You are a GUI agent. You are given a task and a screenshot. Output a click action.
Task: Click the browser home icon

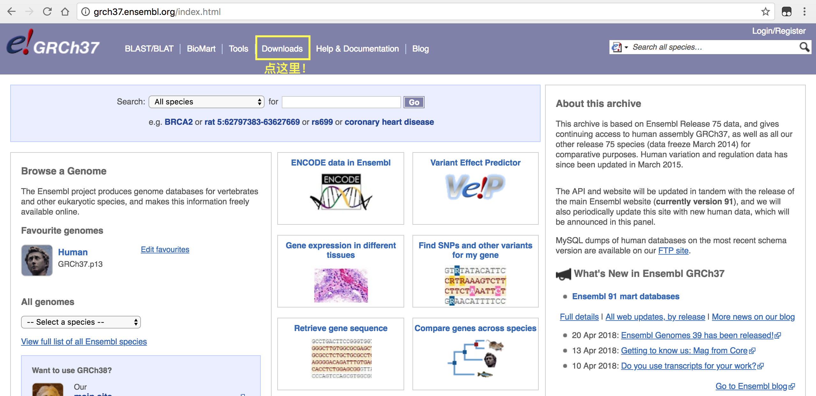click(65, 12)
